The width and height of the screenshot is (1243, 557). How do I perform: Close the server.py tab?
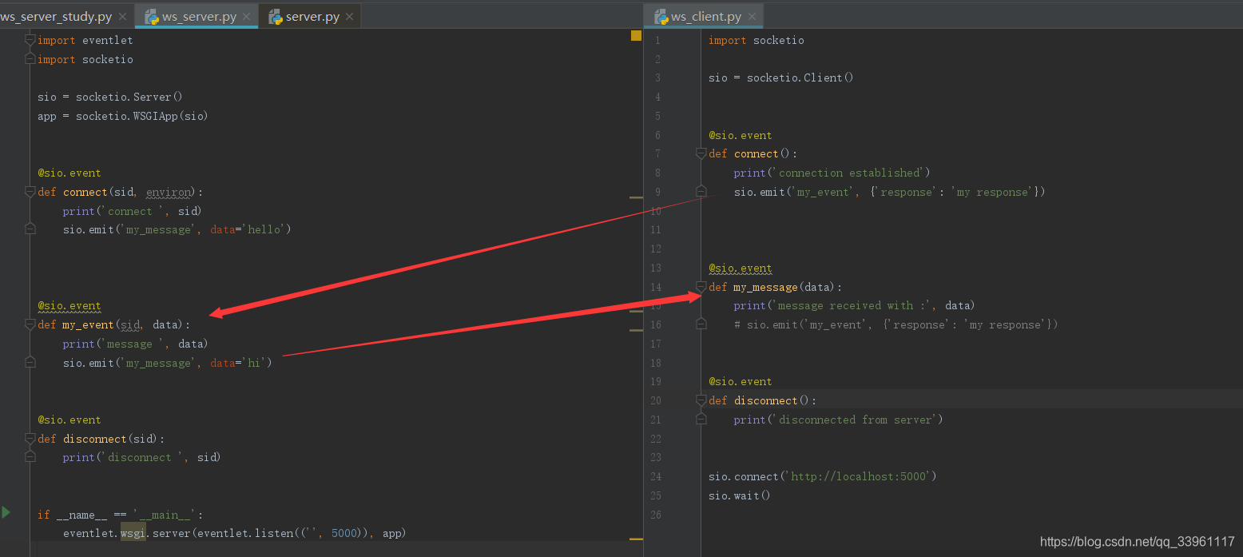[349, 17]
